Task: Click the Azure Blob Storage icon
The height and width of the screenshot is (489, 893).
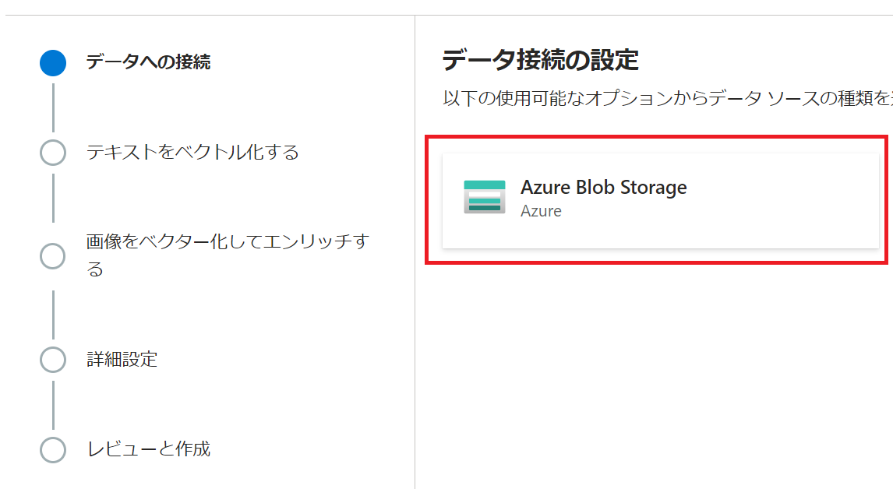Action: 484,196
